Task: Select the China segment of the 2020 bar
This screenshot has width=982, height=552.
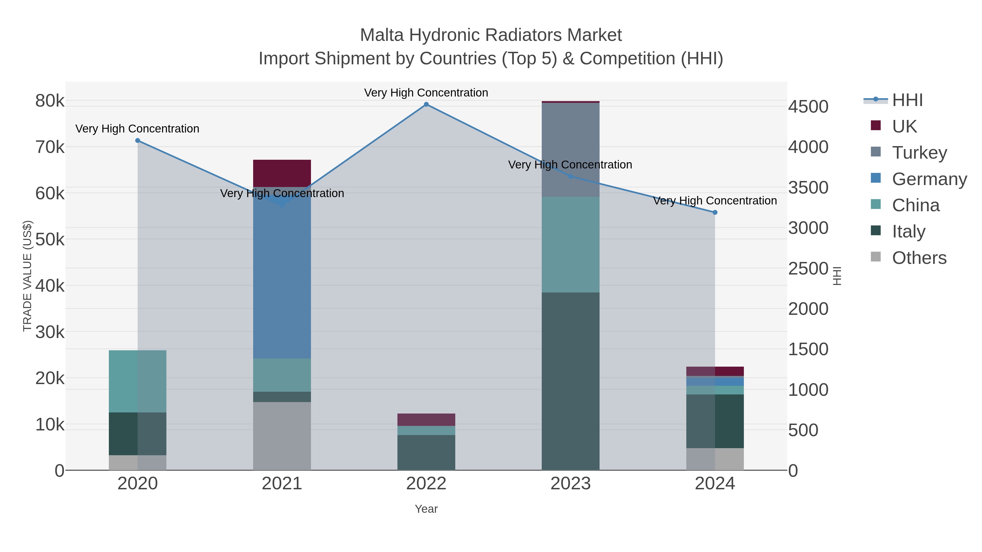Action: [x=138, y=381]
